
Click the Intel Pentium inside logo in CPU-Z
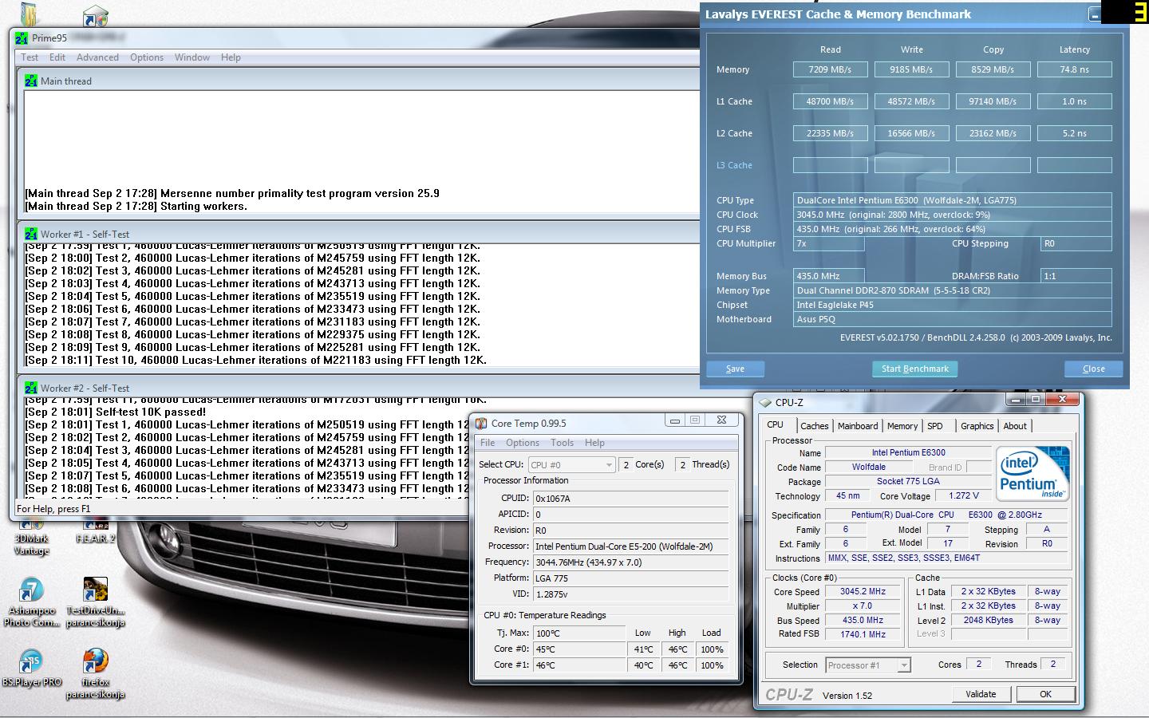tap(1033, 473)
